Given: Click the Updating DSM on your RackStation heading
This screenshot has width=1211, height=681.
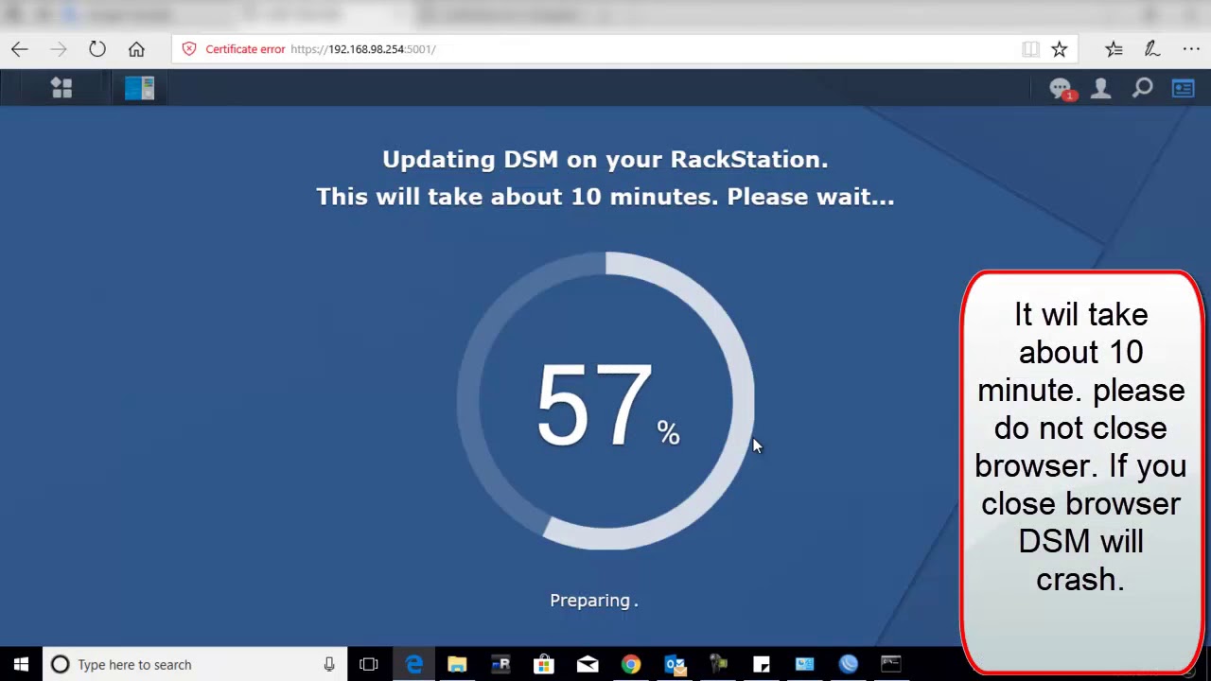Looking at the screenshot, I should point(605,160).
